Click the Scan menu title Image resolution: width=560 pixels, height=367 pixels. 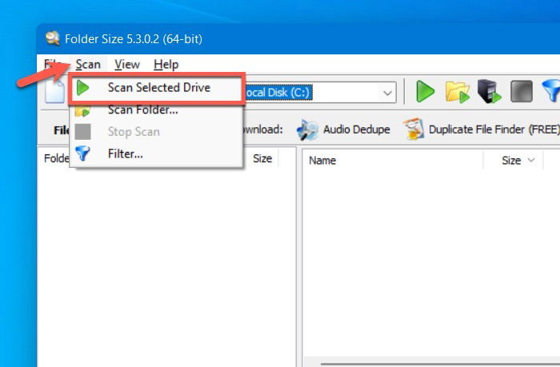tap(88, 65)
